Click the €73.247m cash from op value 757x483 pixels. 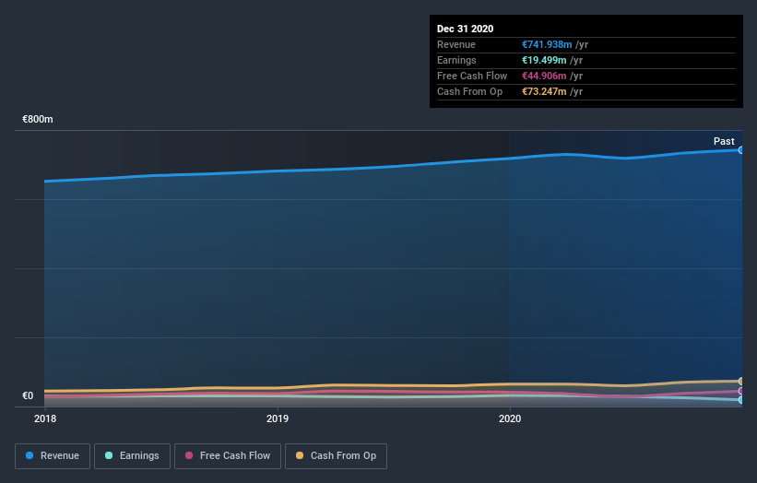point(544,91)
